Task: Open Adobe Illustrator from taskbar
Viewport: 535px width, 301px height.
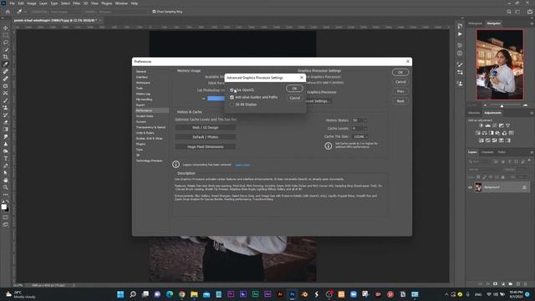Action: click(280, 294)
